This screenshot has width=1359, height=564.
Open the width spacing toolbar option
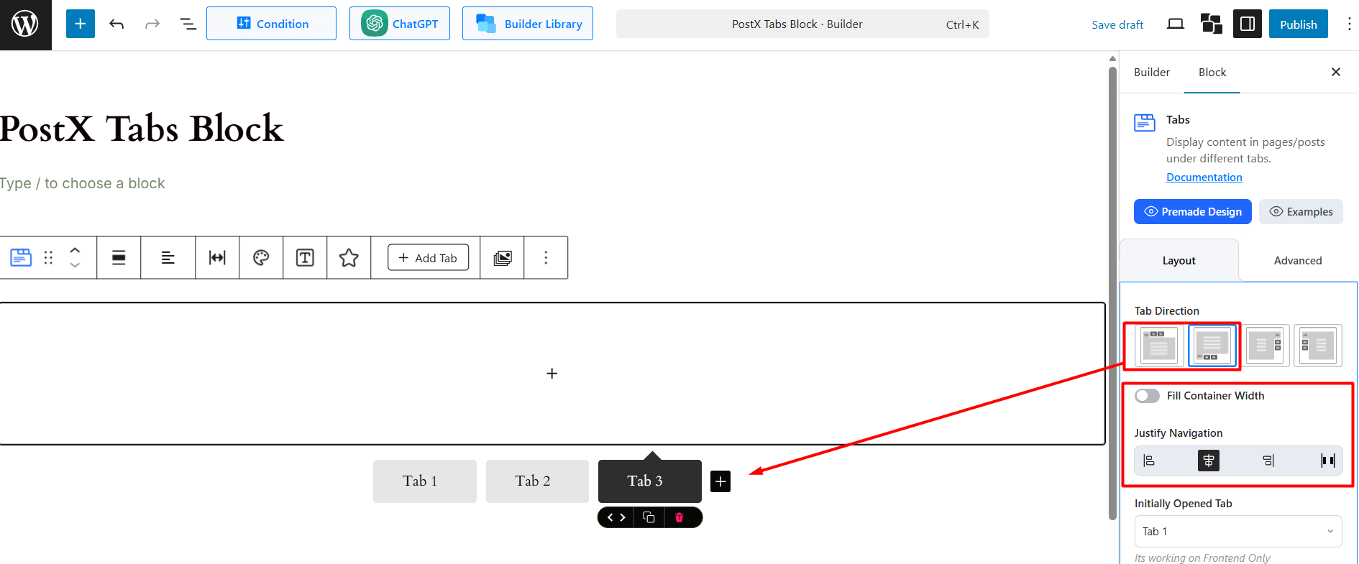click(x=217, y=257)
